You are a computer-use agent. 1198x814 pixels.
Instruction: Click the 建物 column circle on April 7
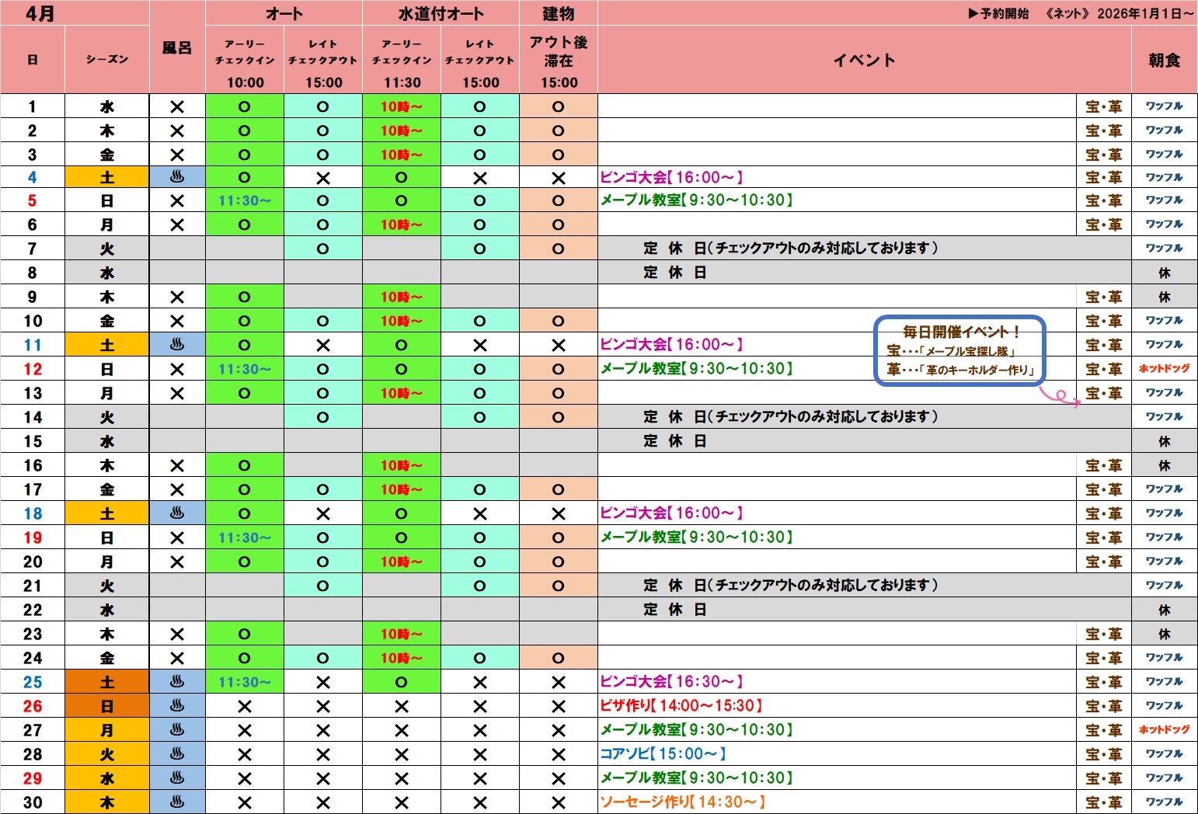tap(558, 249)
